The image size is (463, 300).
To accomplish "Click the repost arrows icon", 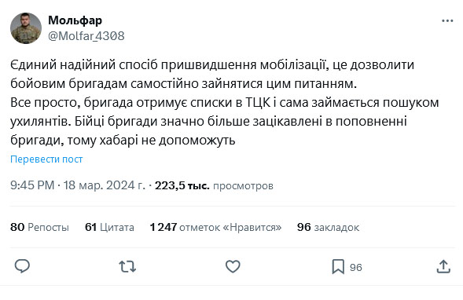I will (x=127, y=266).
